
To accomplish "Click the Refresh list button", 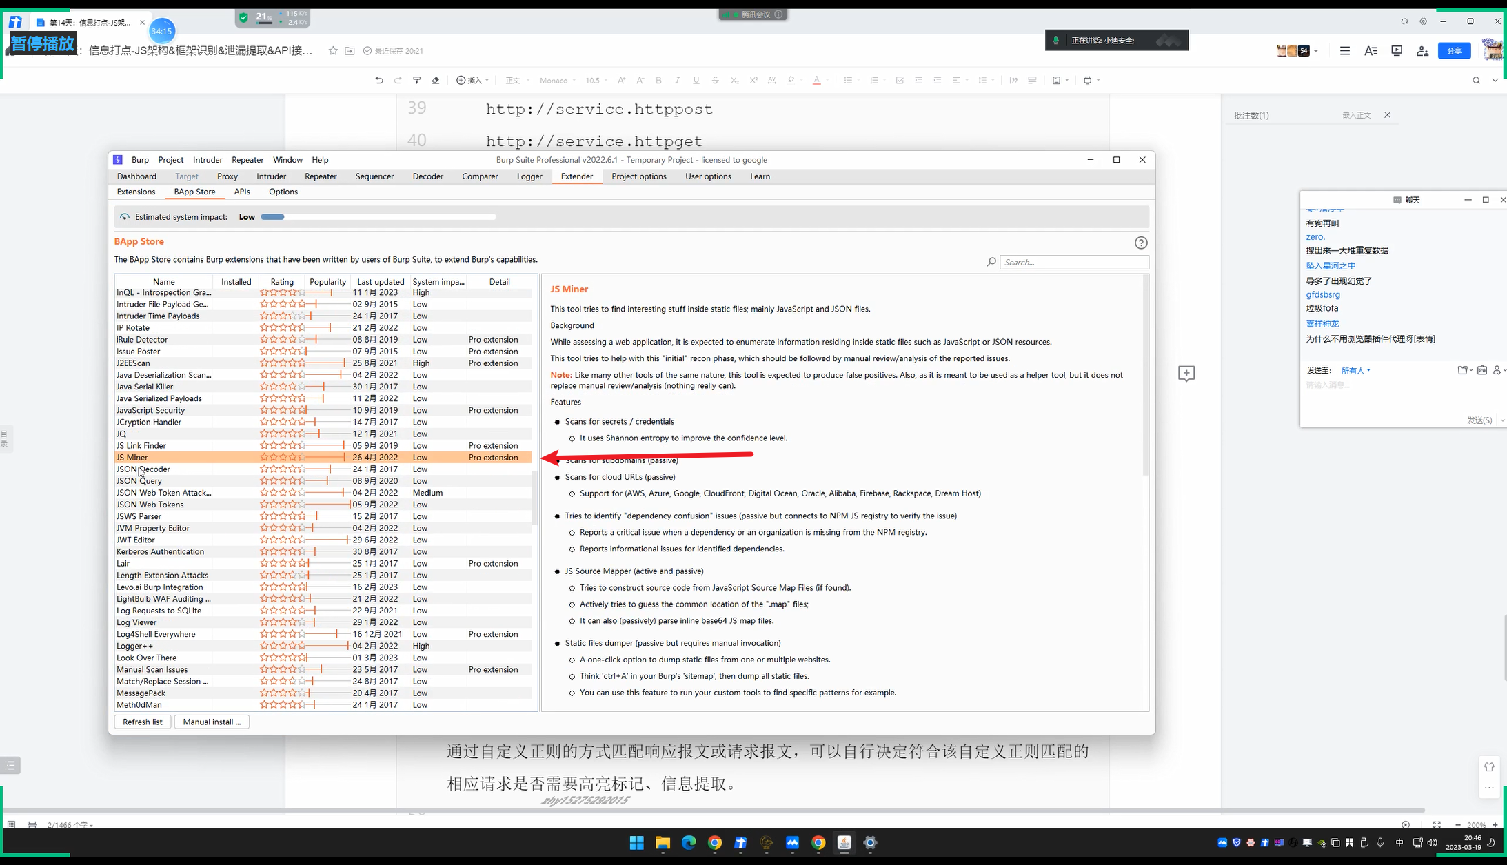I will pos(143,722).
